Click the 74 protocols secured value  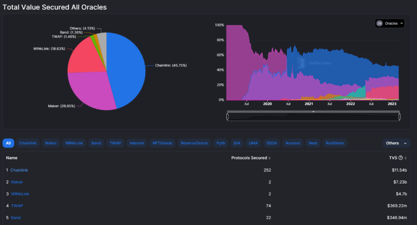pos(268,206)
